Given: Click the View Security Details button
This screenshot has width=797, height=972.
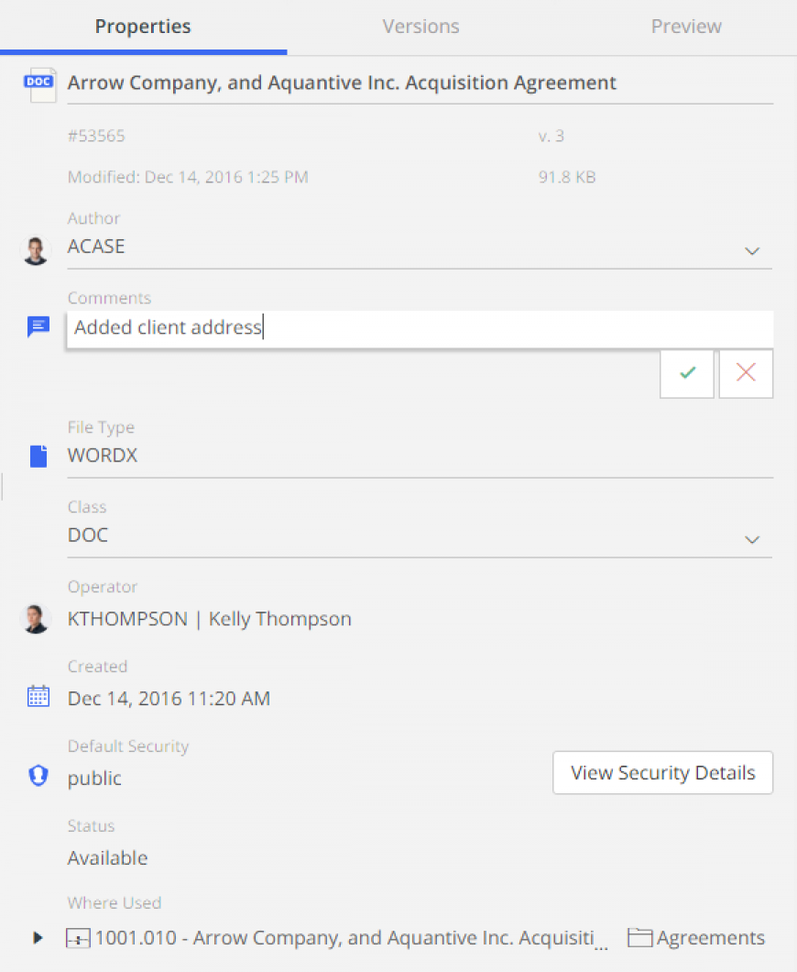Looking at the screenshot, I should coord(662,773).
